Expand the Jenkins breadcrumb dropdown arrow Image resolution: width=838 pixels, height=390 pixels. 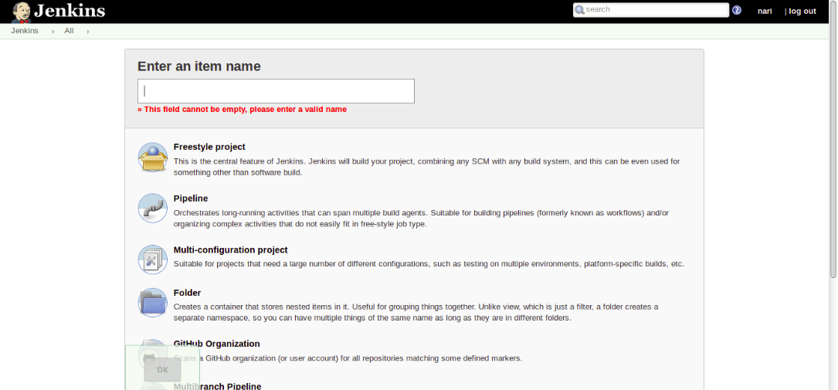(53, 32)
